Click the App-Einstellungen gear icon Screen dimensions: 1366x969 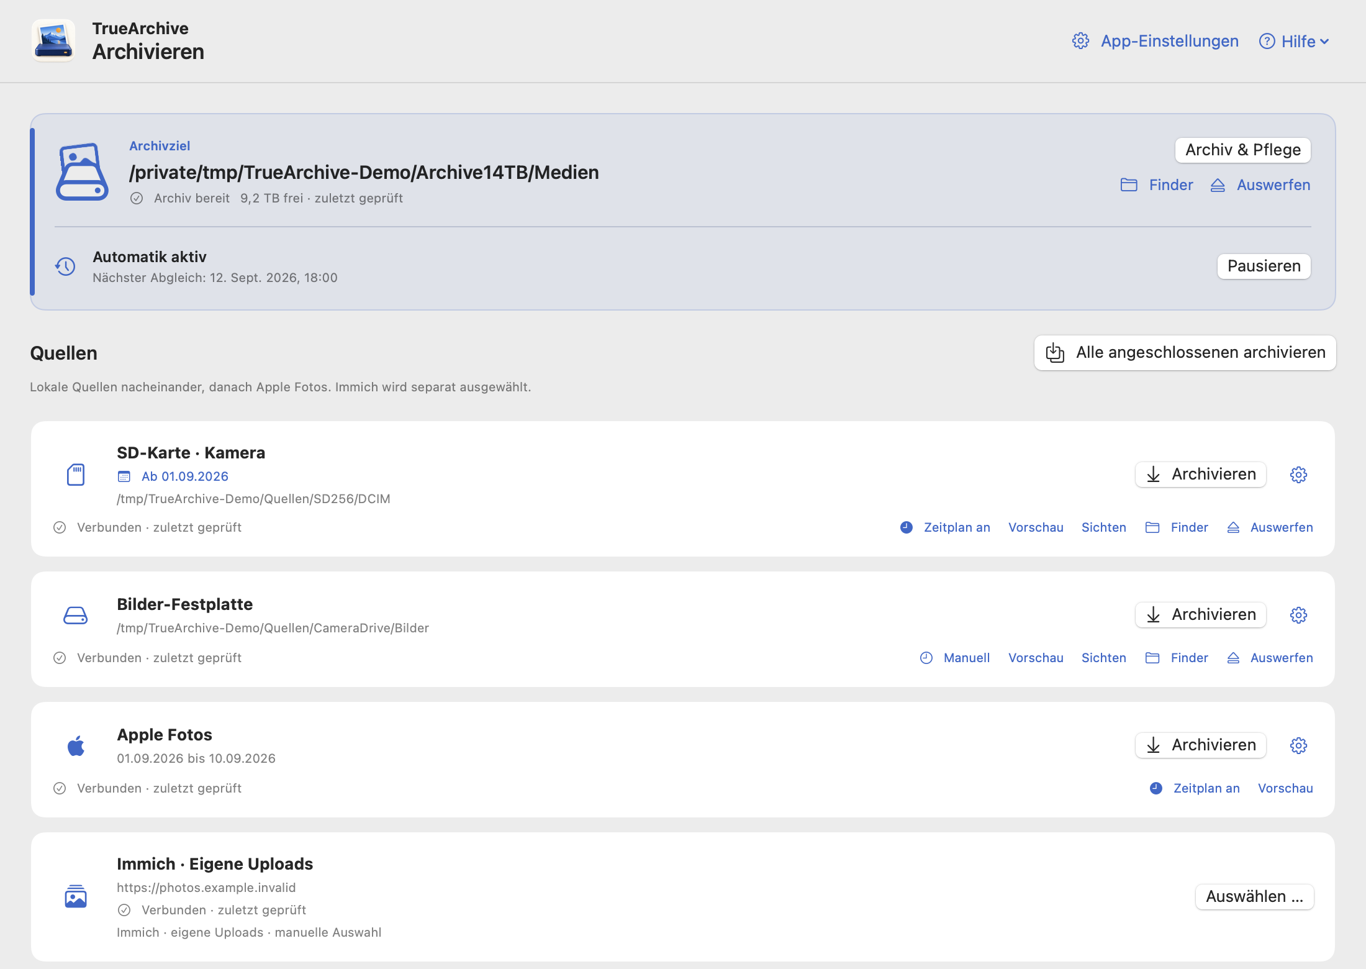pyautogui.click(x=1081, y=41)
